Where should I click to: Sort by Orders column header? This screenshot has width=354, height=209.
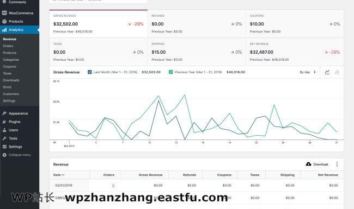pos(109,175)
